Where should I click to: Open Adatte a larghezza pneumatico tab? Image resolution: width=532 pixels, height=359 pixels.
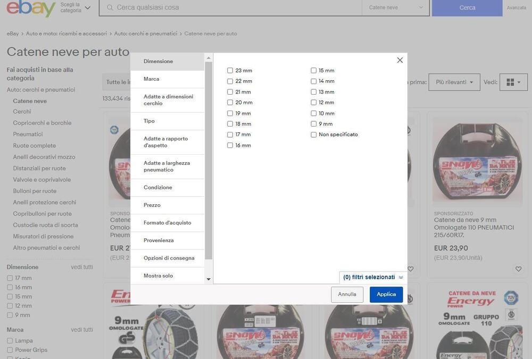tap(167, 166)
